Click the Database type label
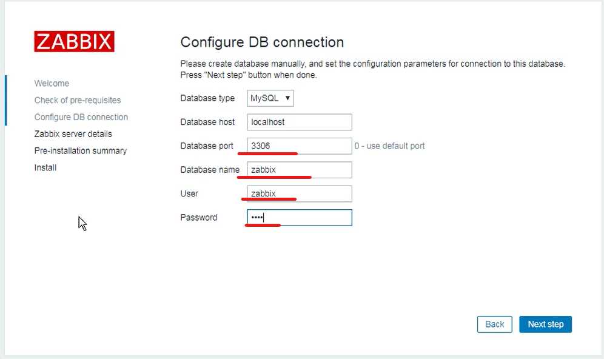 pyautogui.click(x=207, y=98)
